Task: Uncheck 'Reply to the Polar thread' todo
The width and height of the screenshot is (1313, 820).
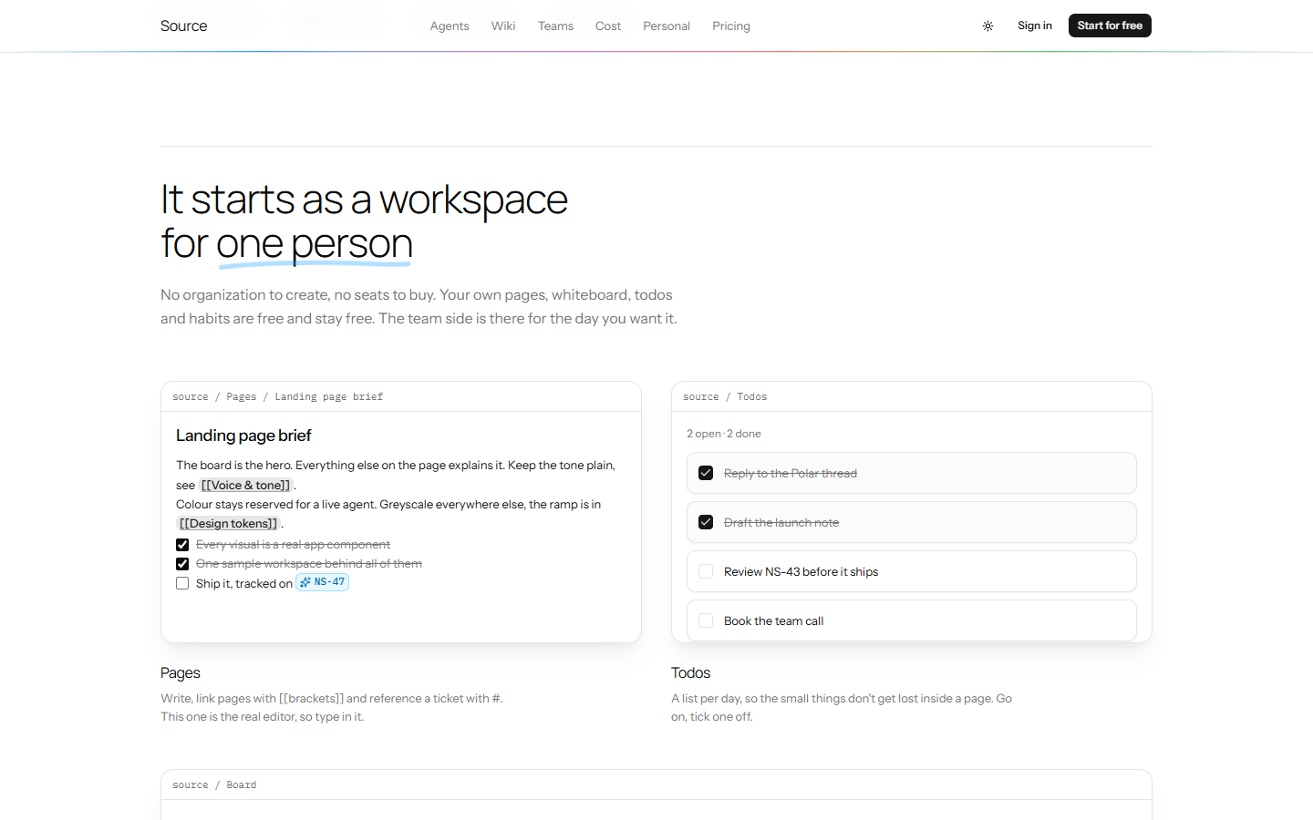Action: point(706,473)
